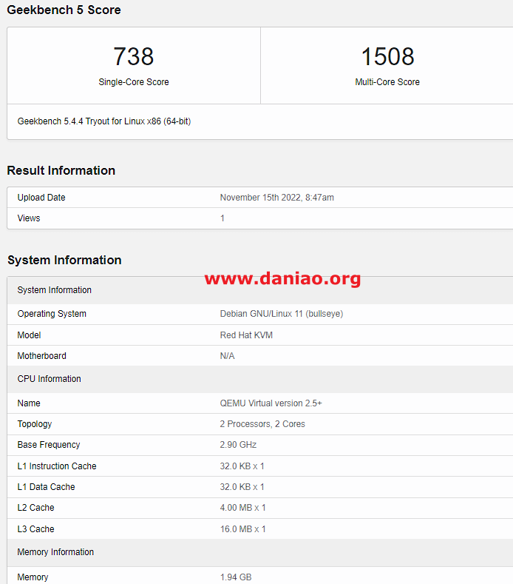Click the Base Frequency 2.90 GHz value
The width and height of the screenshot is (513, 584).
click(x=238, y=445)
